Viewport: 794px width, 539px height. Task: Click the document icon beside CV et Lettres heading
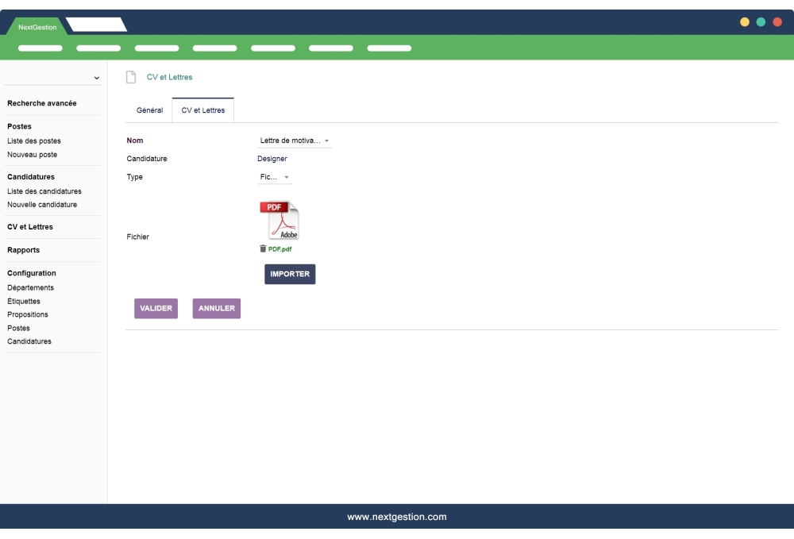(x=129, y=76)
